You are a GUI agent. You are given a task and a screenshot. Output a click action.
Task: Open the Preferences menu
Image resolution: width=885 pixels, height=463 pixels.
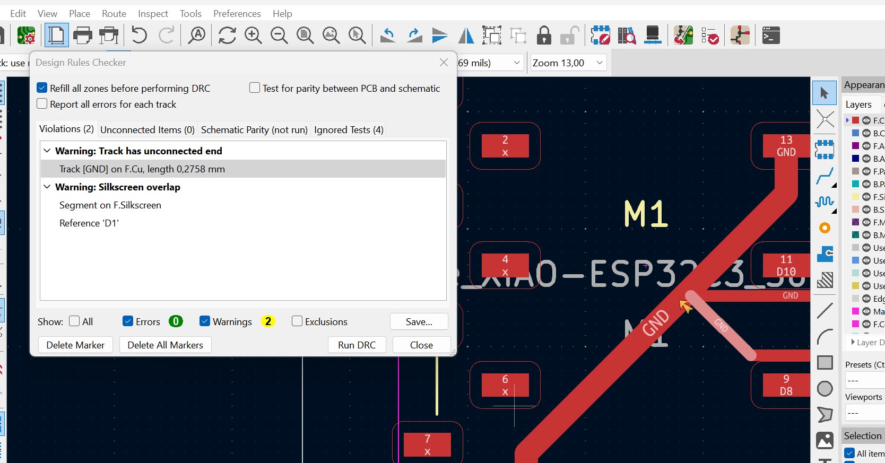pyautogui.click(x=237, y=14)
